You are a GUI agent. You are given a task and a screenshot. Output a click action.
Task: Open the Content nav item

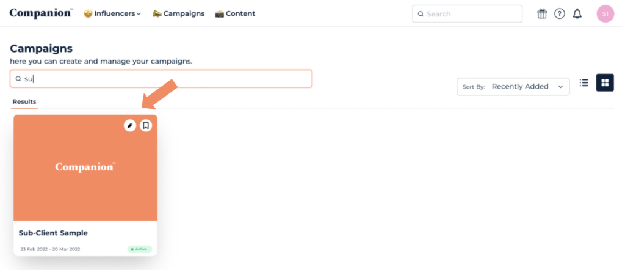(235, 13)
